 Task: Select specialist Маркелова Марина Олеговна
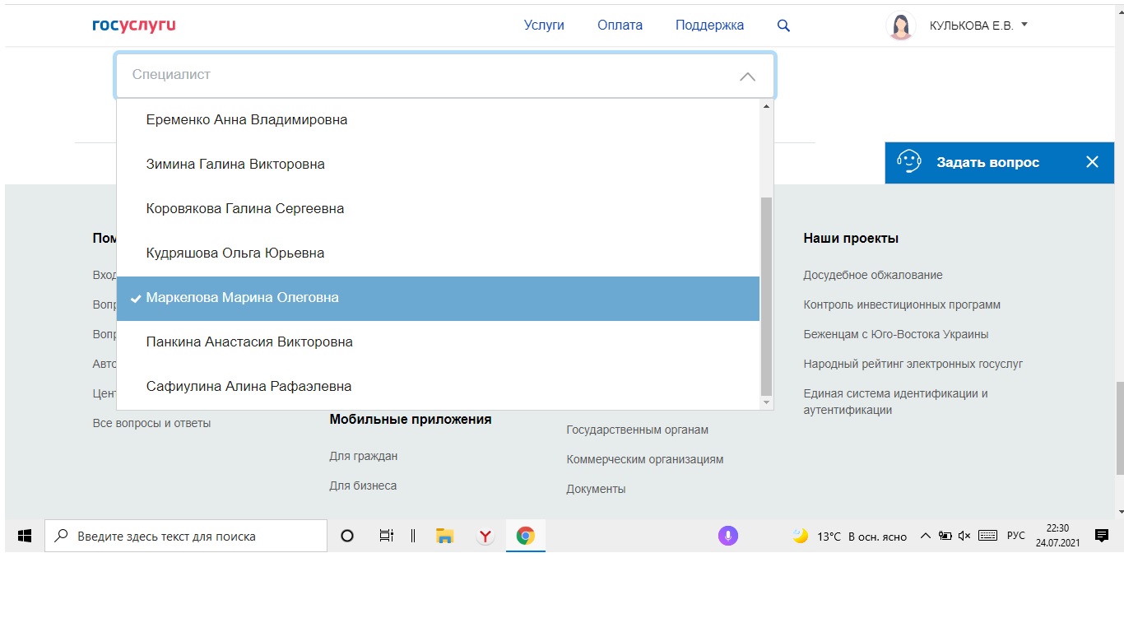(x=242, y=298)
